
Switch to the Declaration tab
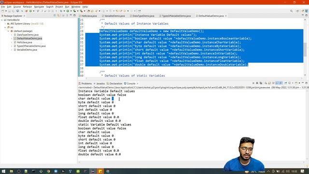[114, 84]
